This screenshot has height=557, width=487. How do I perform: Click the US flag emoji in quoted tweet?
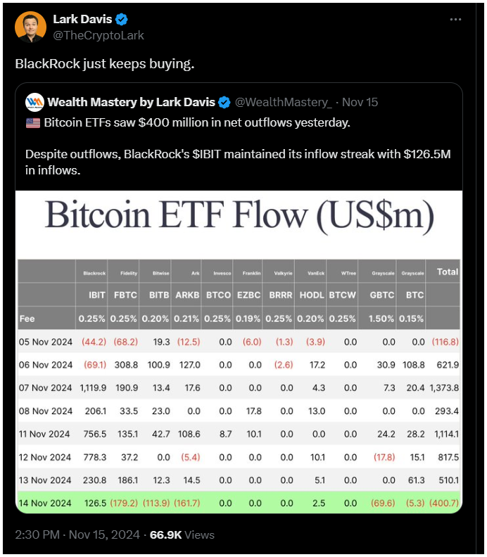coord(33,123)
